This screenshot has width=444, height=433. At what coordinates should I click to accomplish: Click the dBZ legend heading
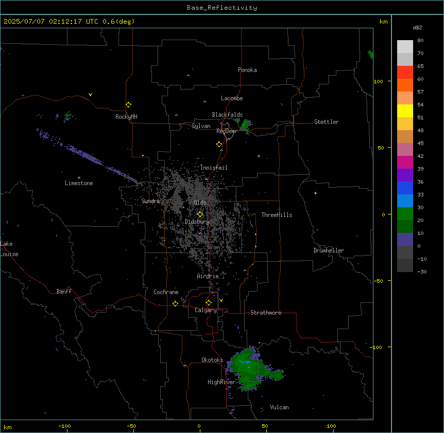click(x=417, y=27)
